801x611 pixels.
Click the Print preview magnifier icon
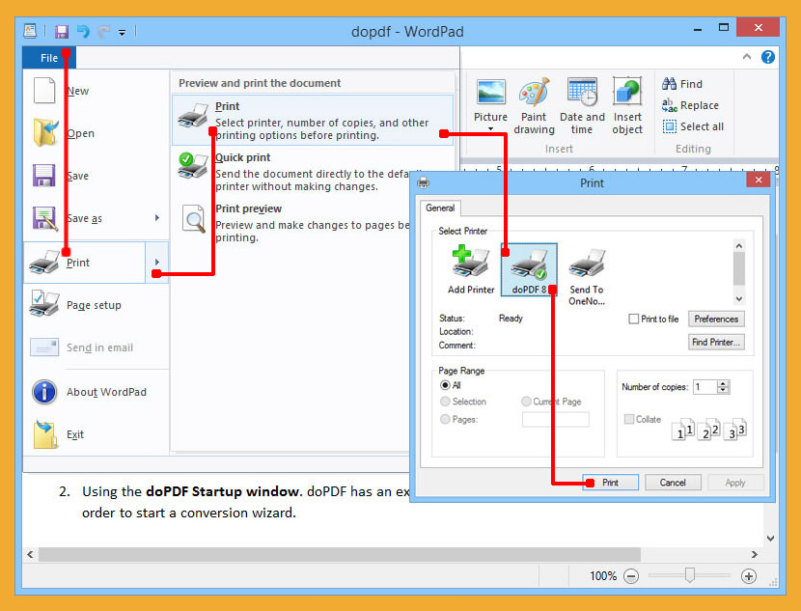click(x=194, y=219)
